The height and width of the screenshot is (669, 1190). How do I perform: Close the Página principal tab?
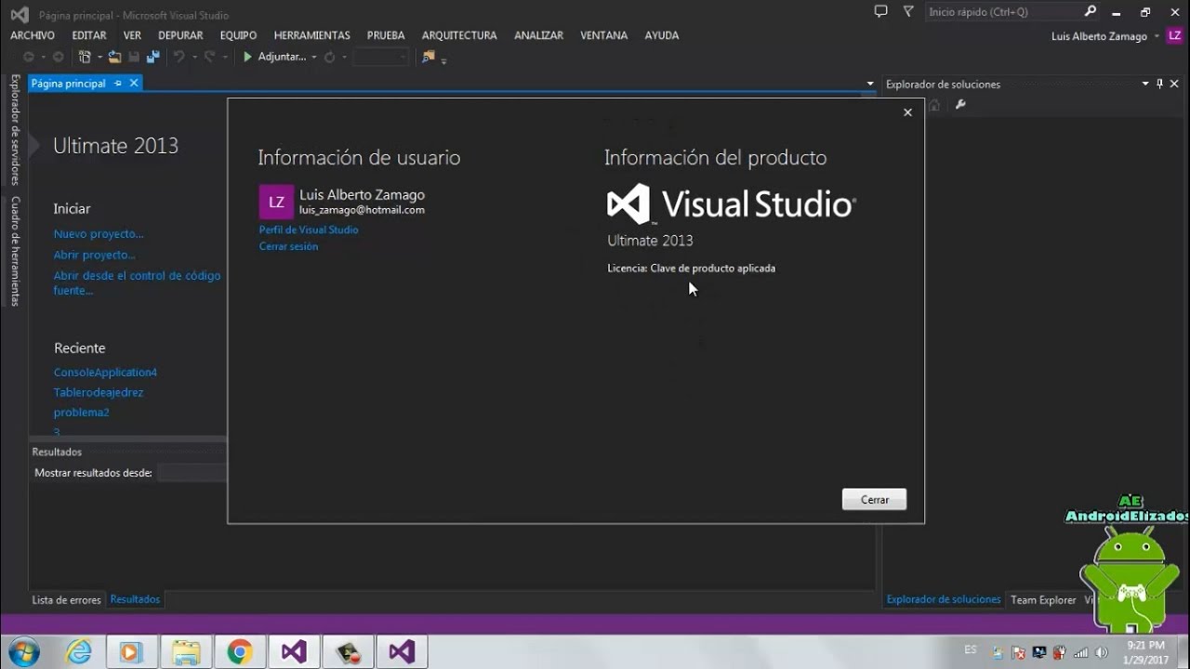point(134,83)
